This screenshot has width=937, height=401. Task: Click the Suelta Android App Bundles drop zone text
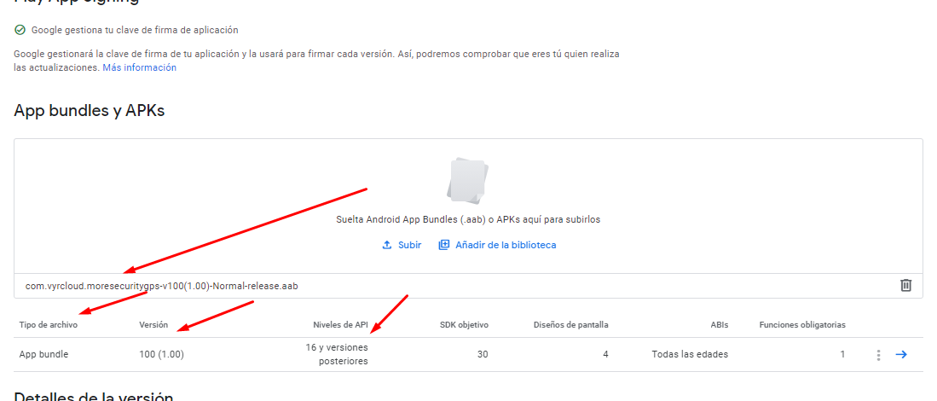click(x=468, y=219)
